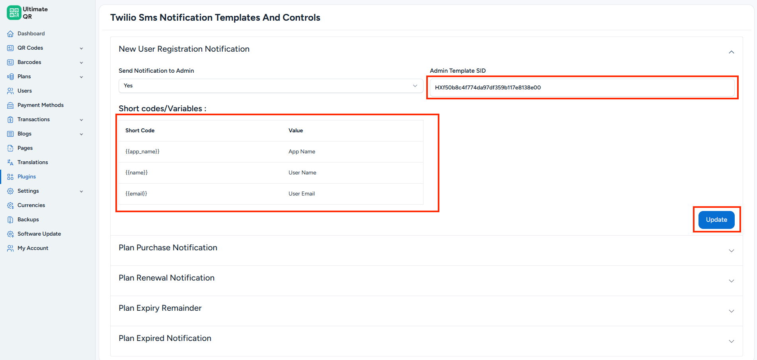757x360 pixels.
Task: Click the My Account person icon
Action: (x=10, y=248)
